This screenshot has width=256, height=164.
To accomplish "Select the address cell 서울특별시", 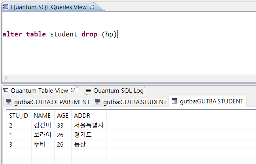I will pos(89,125).
